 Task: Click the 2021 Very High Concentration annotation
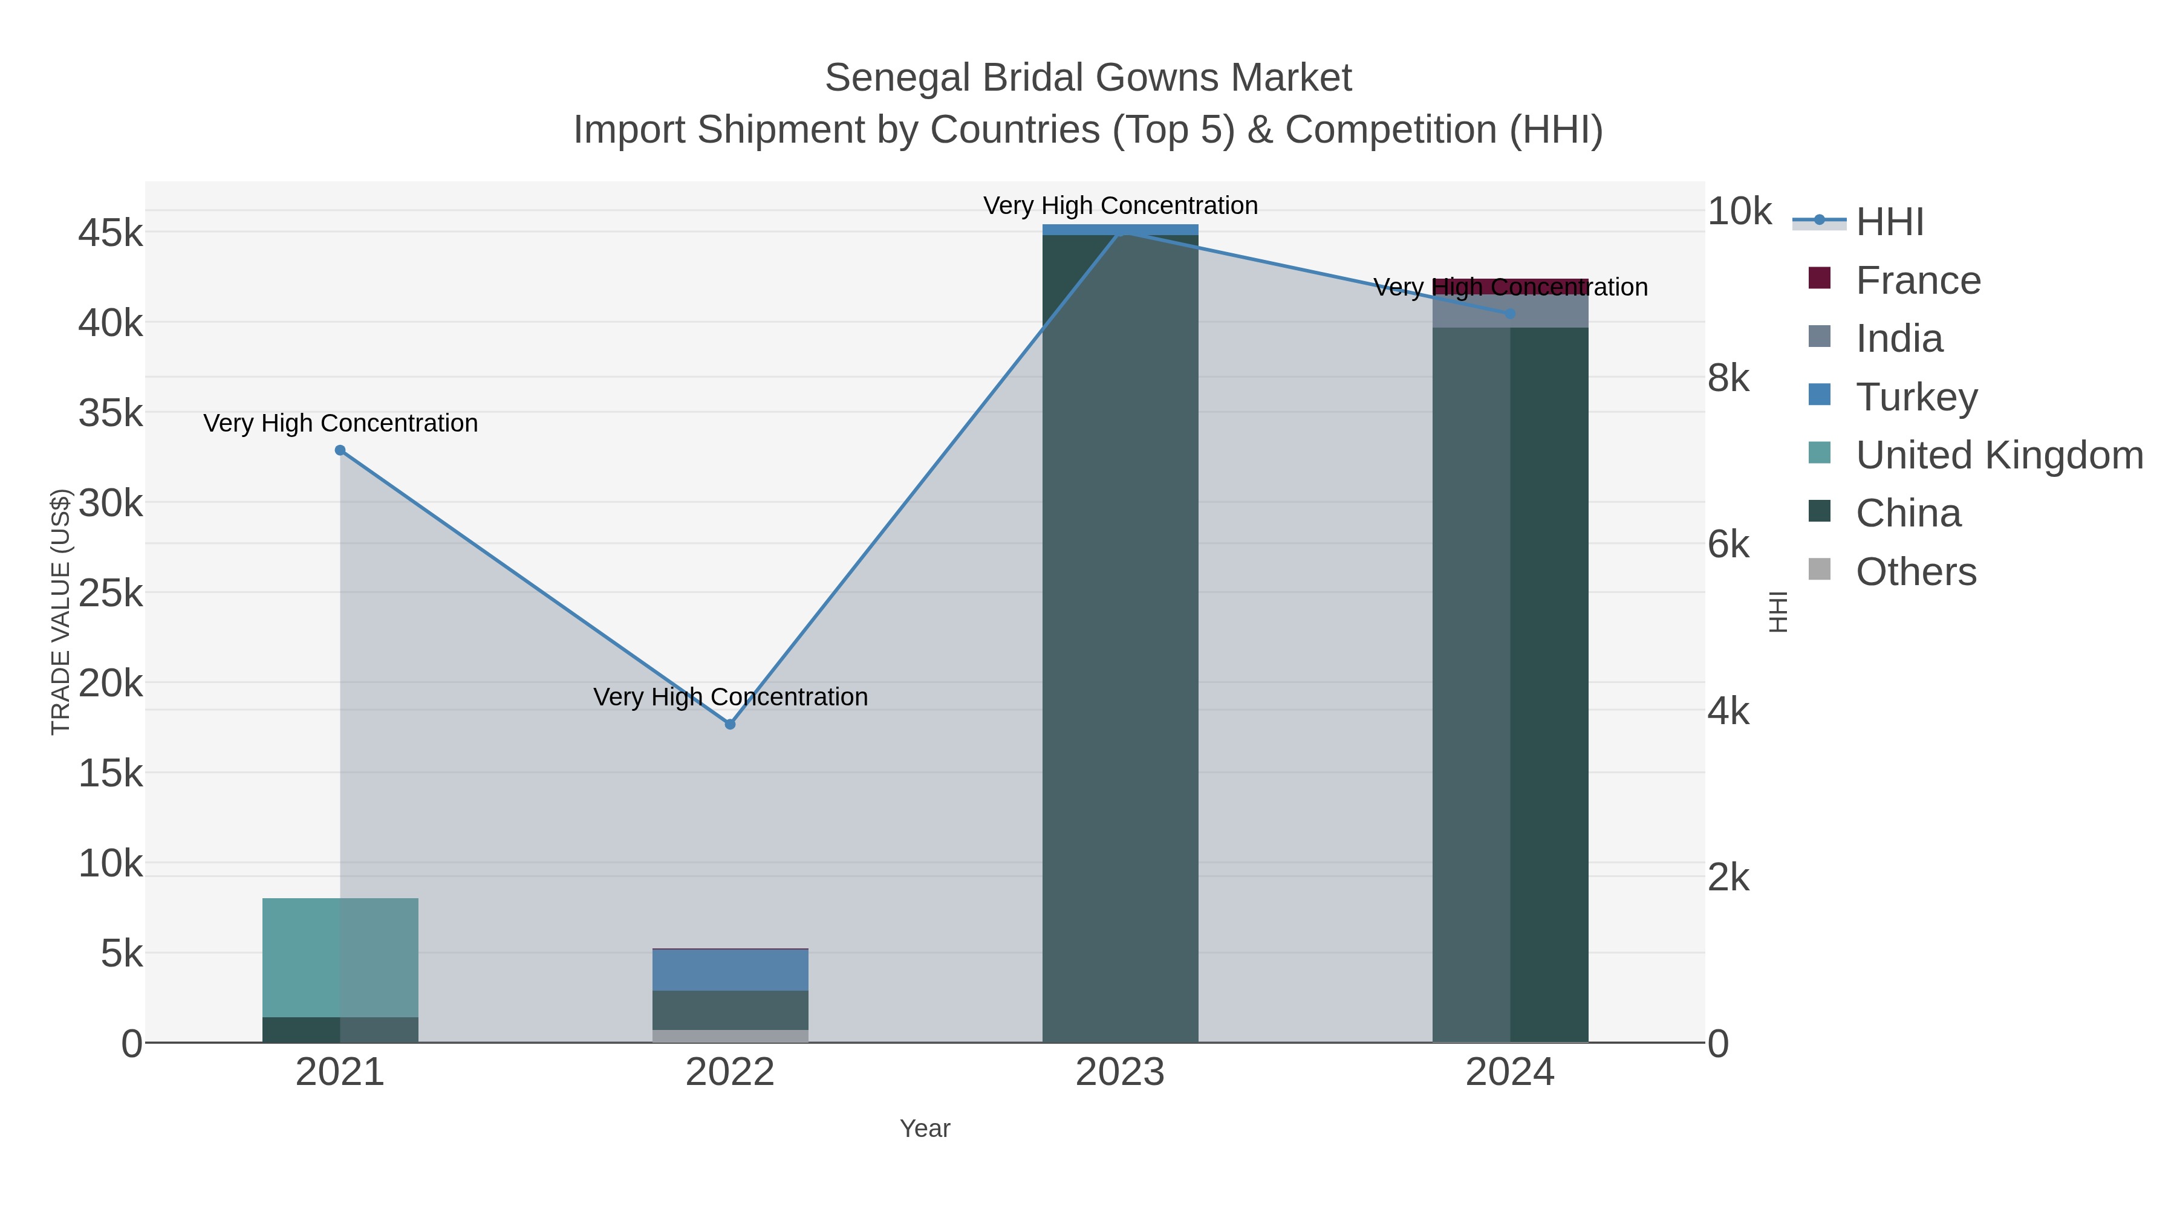340,423
